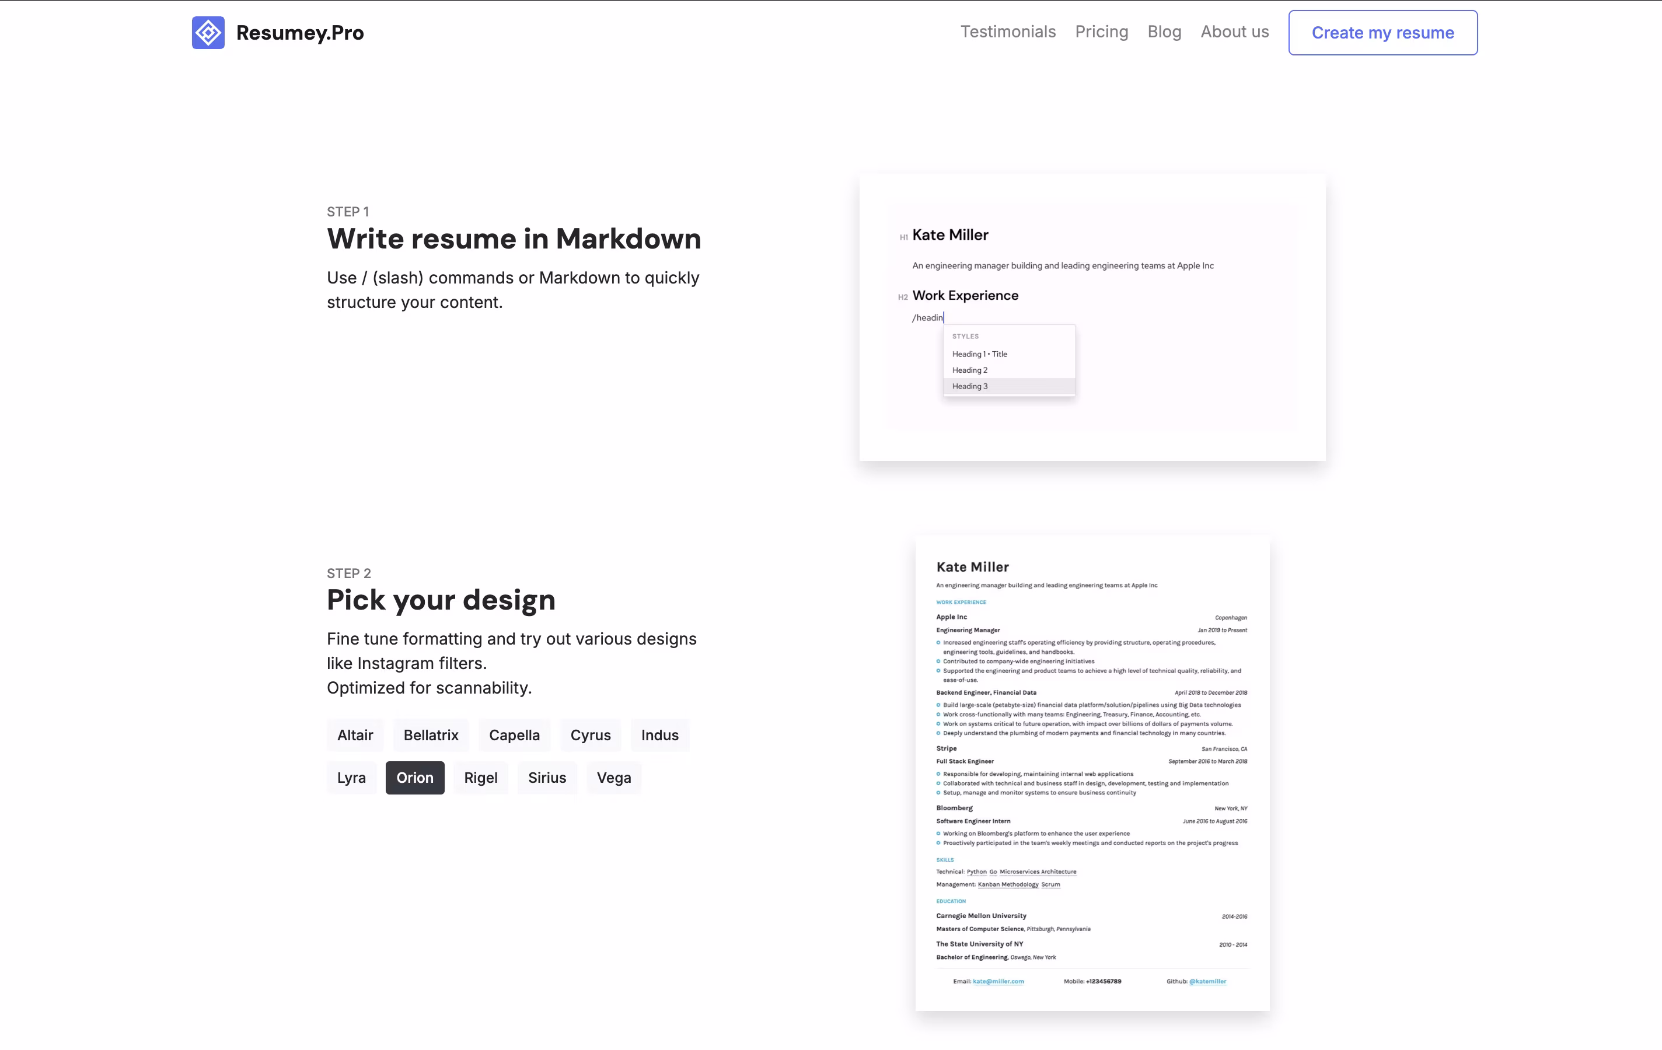Select the active Orion design

415,778
